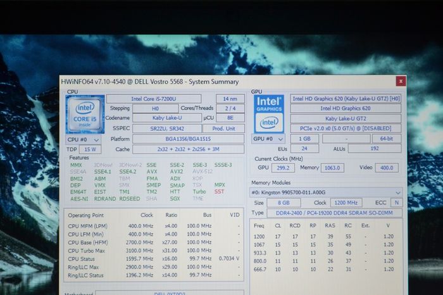
Task: Click the DDR4-2400 / PC4-19200 type field
Action: point(334,213)
